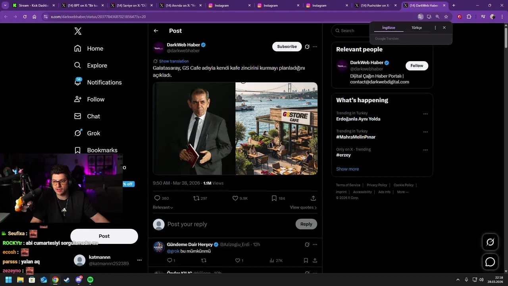Expand the Relevant replies sort dropdown
This screenshot has height=286, width=508.
163,207
